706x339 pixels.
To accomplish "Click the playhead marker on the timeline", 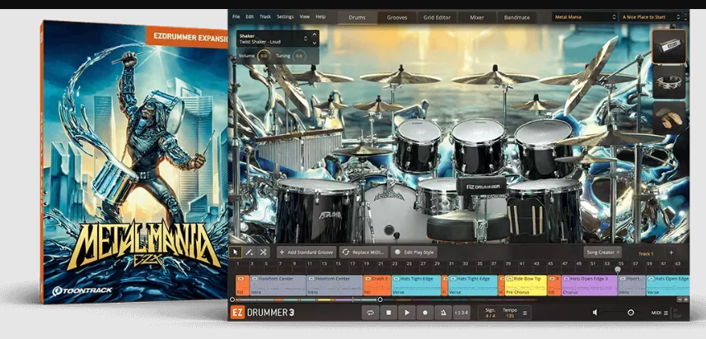I will (x=618, y=269).
